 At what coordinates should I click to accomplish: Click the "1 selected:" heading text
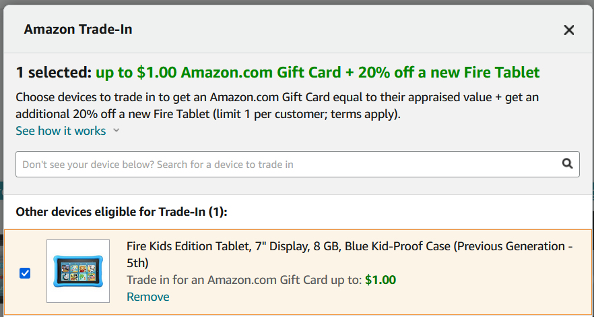coord(53,72)
